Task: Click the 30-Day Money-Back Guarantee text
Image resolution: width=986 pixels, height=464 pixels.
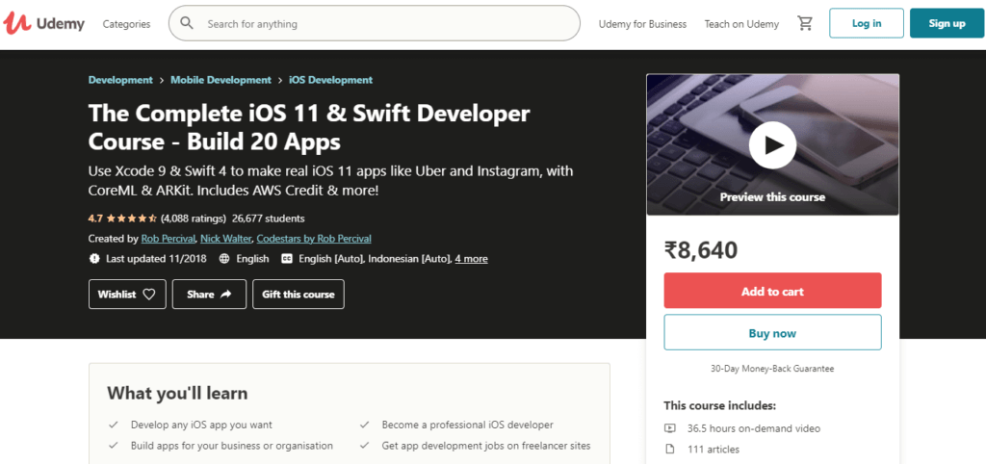Action: coord(772,369)
